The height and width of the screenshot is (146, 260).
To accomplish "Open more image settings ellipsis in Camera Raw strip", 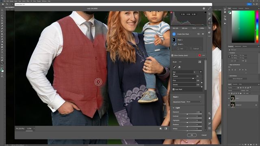I will point(210,36).
